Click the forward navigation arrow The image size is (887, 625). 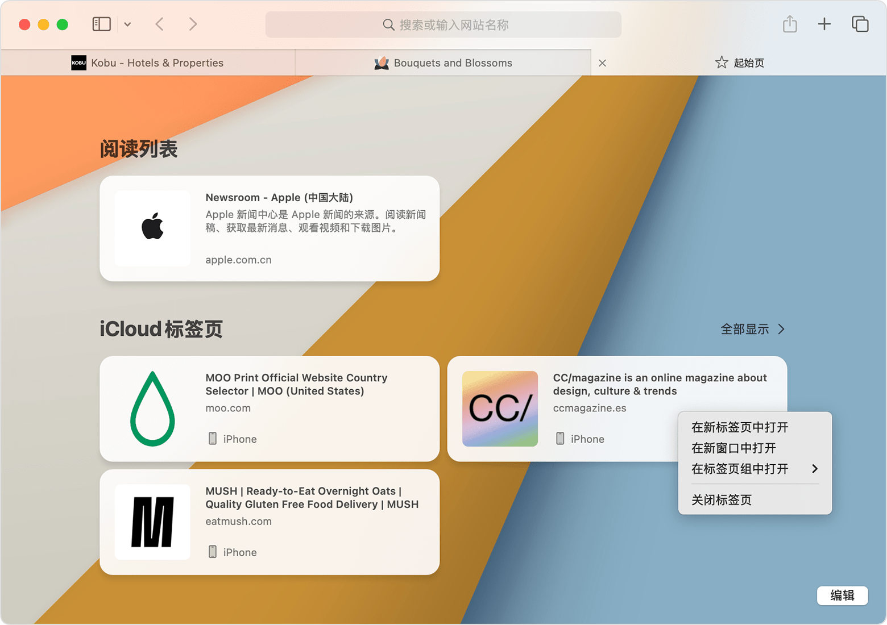[193, 24]
